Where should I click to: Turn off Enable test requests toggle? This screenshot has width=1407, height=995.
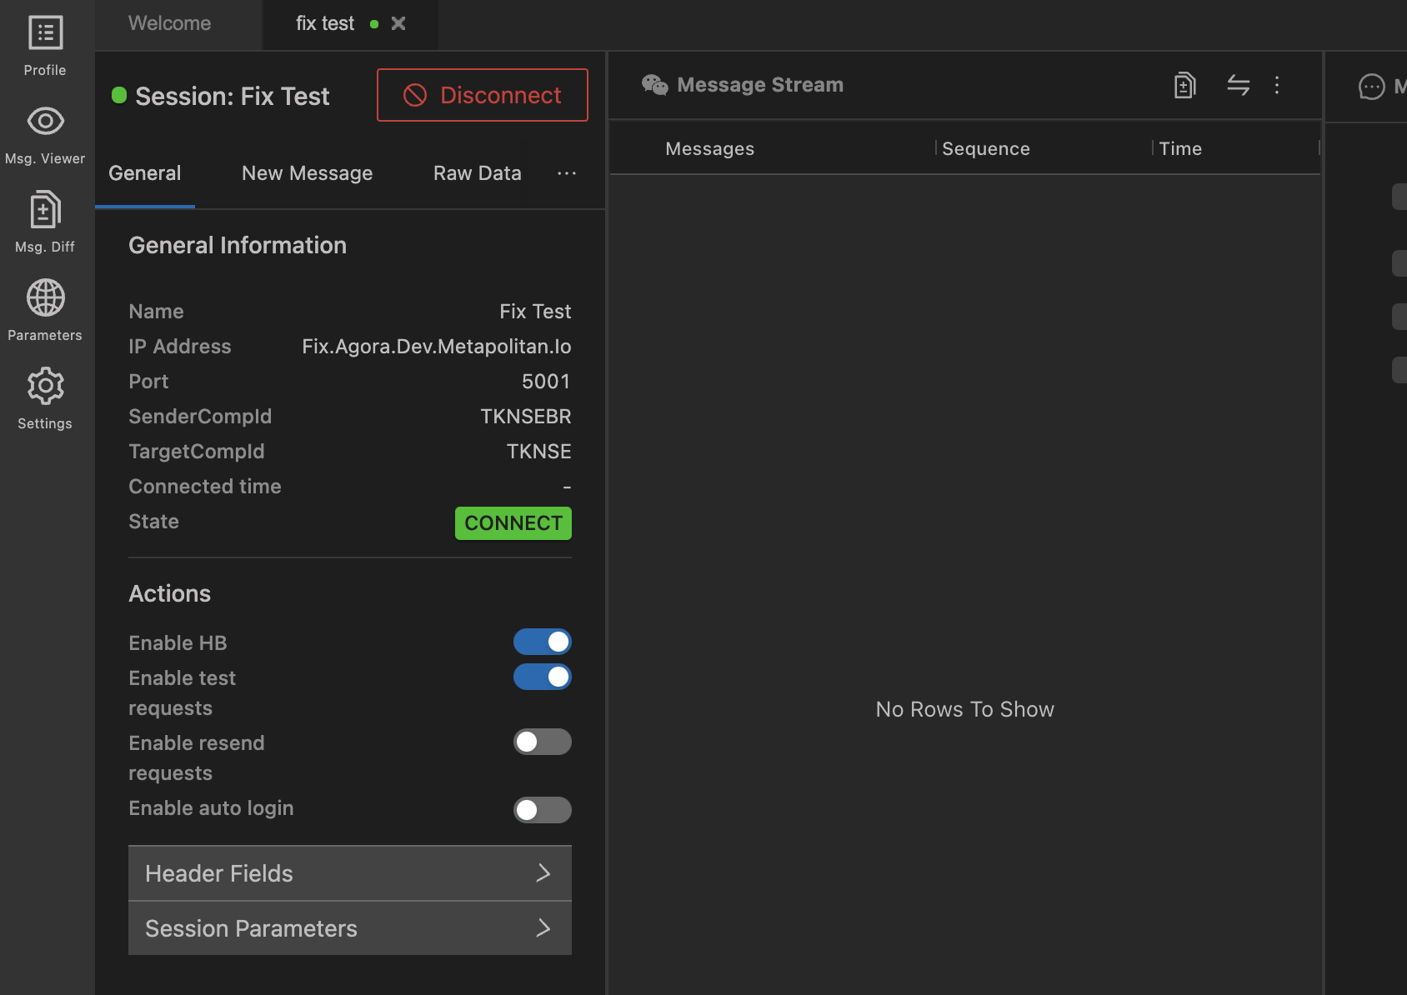[542, 677]
